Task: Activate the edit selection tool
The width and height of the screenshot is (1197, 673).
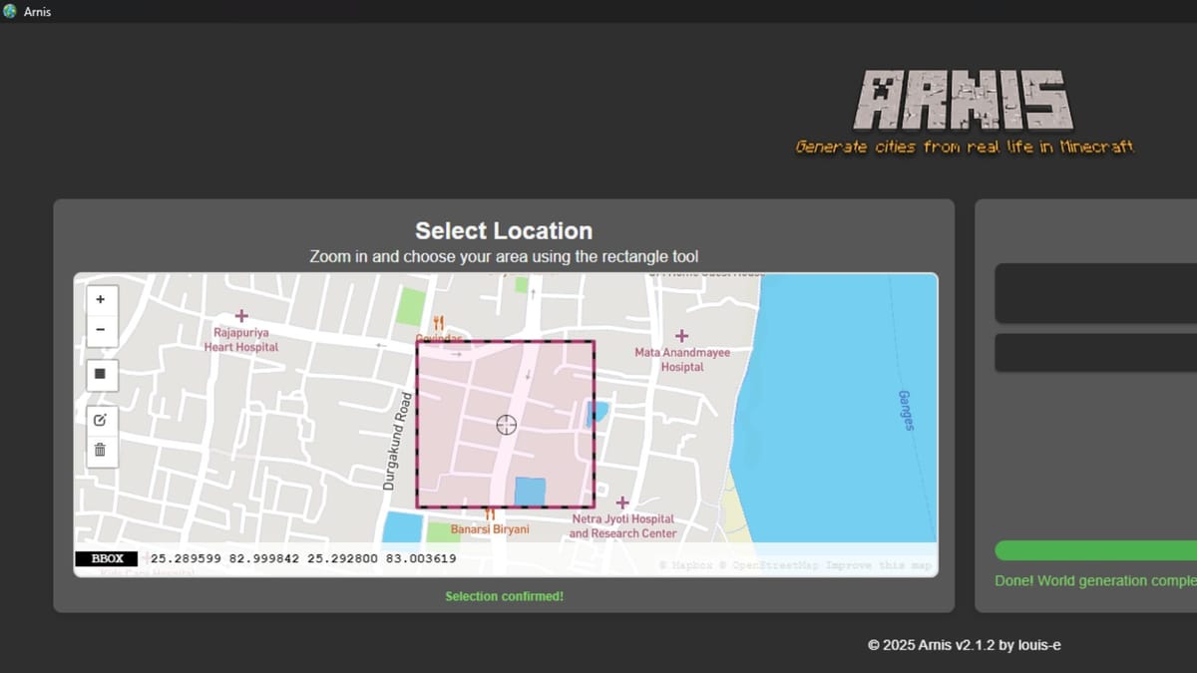Action: click(x=100, y=419)
